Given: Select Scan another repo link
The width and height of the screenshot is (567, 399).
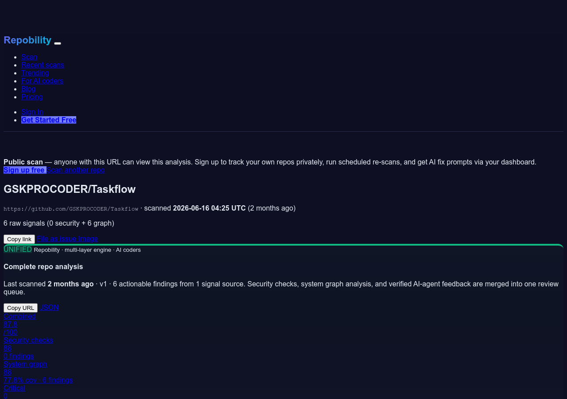Looking at the screenshot, I should click(x=76, y=170).
